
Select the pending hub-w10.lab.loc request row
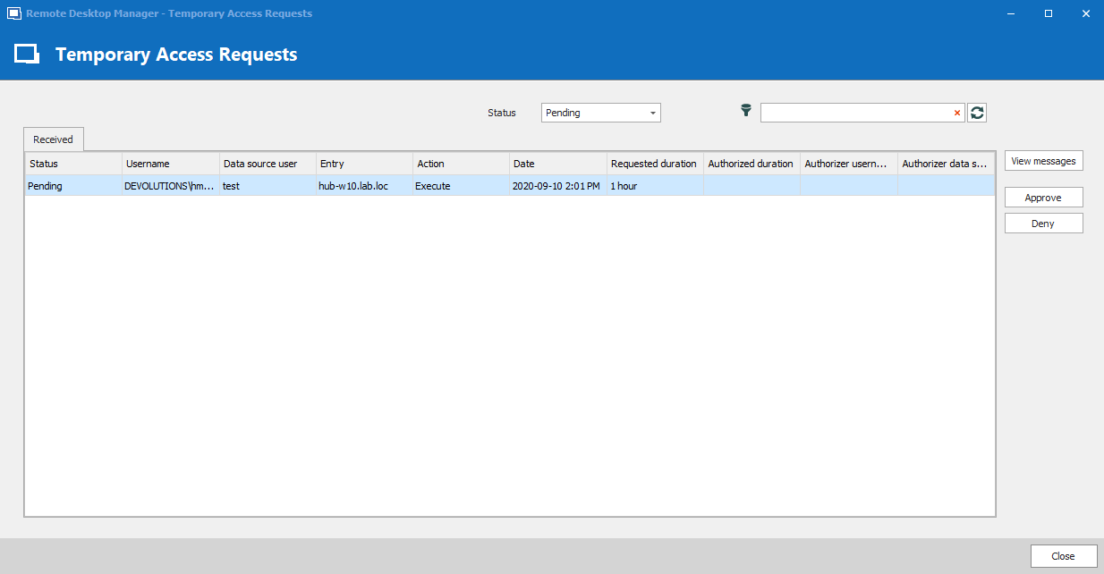358,186
